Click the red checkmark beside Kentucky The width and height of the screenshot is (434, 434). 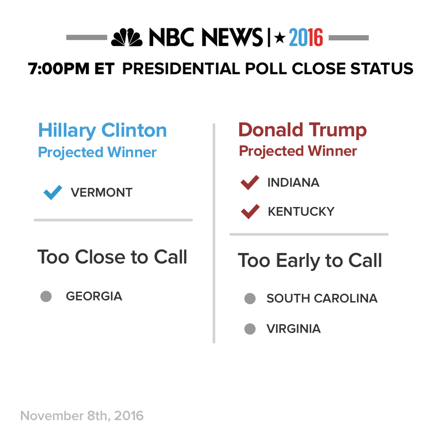click(250, 212)
